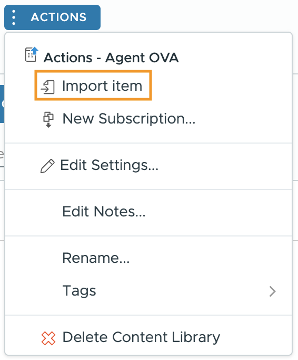This screenshot has height=360, width=298.
Task: Click the red X delete icon
Action: (48, 338)
